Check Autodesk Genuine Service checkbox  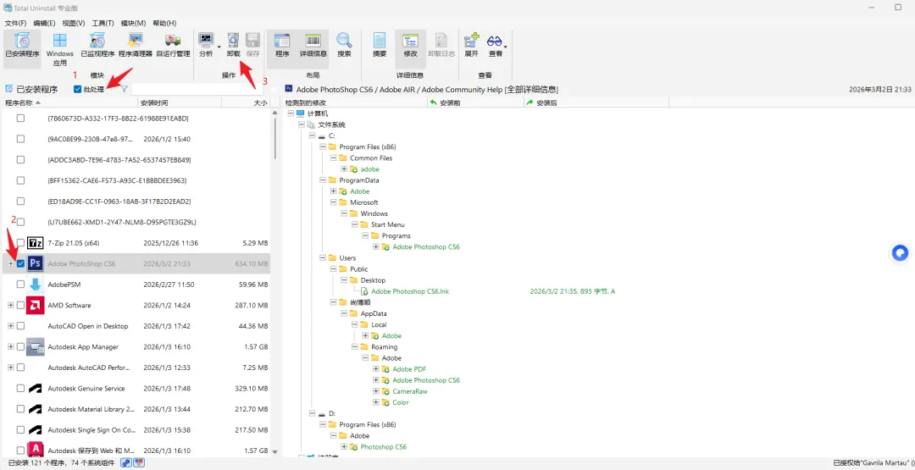coord(20,389)
